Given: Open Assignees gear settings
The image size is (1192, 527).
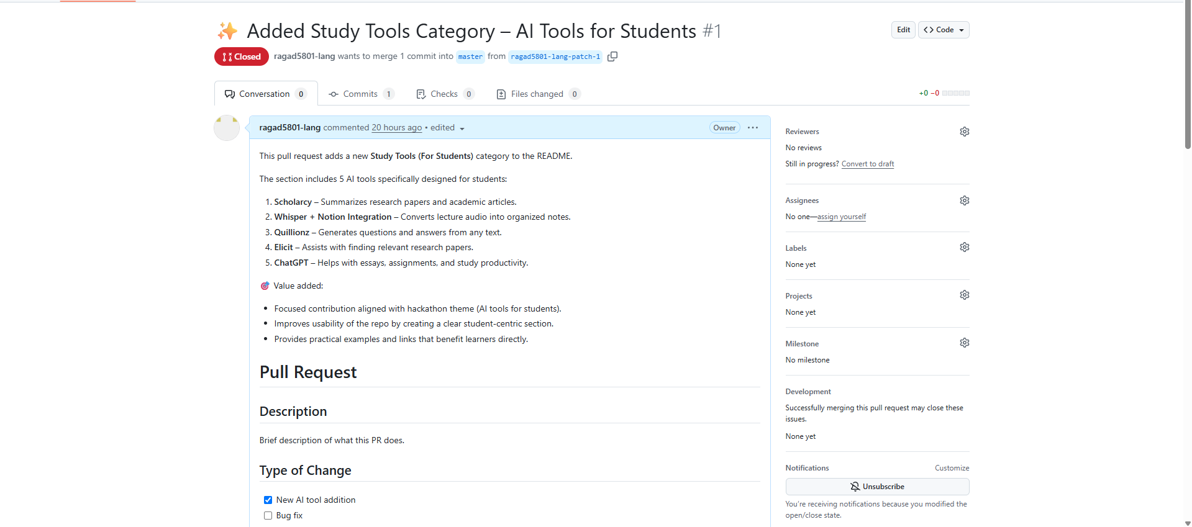Looking at the screenshot, I should (x=964, y=200).
